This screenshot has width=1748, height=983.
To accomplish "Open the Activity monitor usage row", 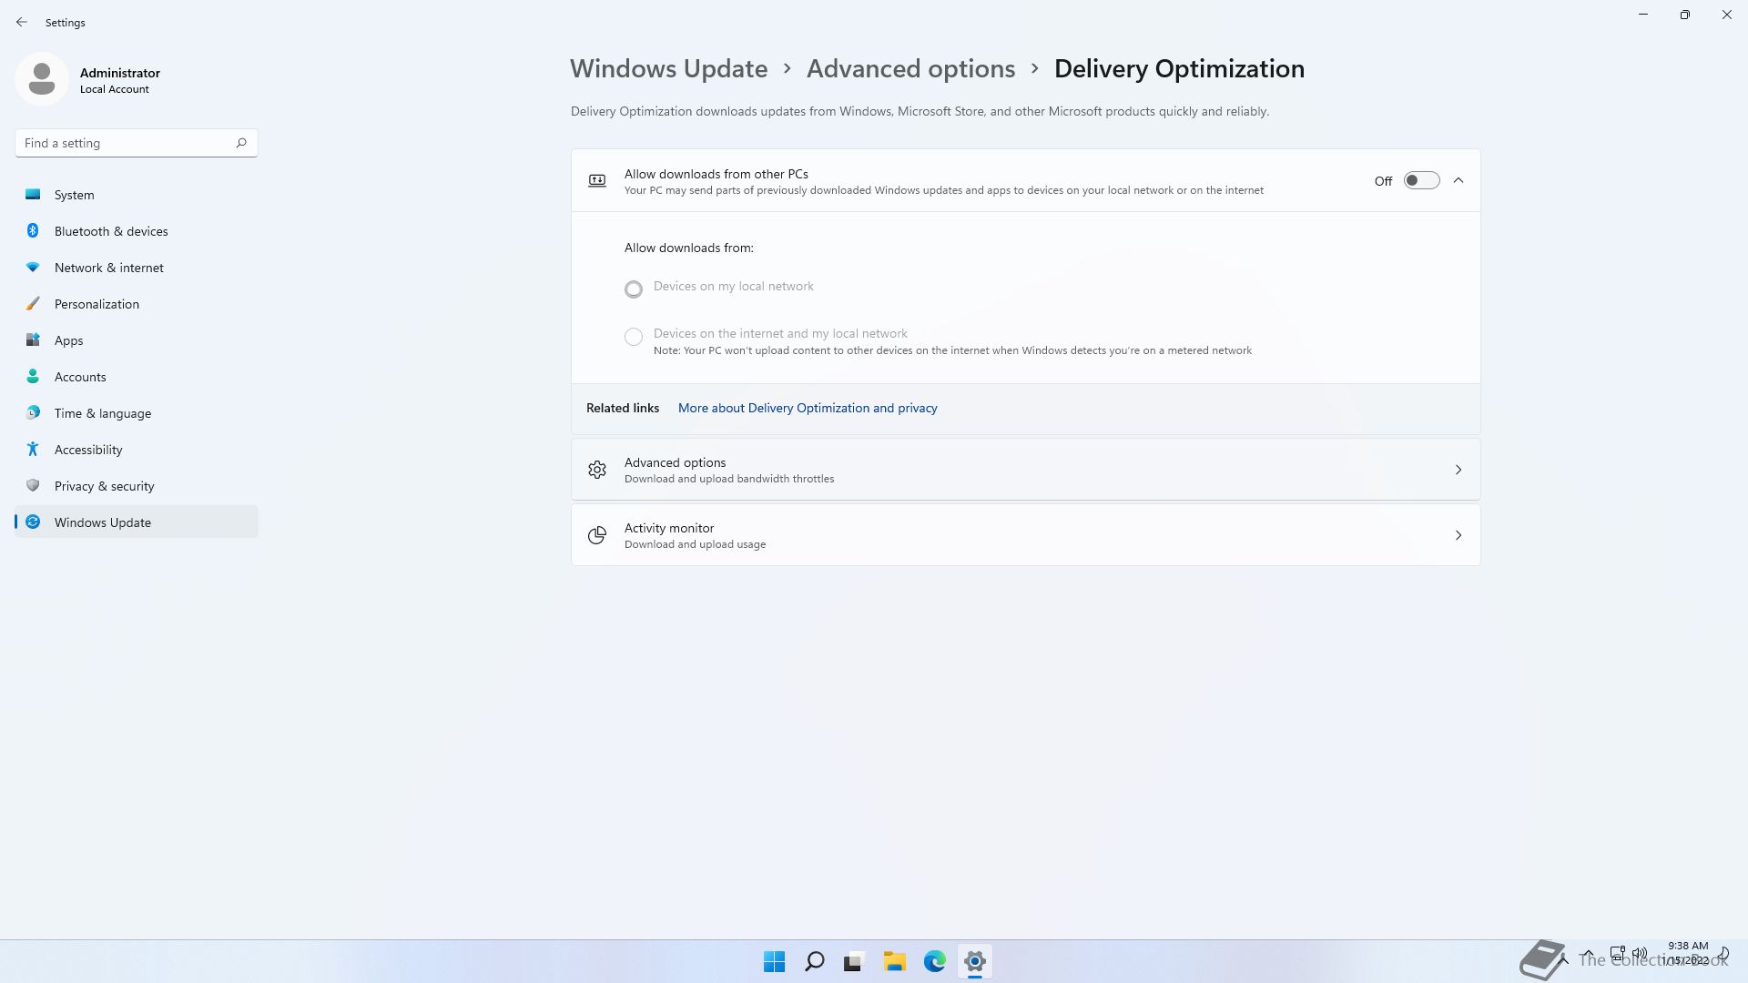I will tap(1025, 535).
